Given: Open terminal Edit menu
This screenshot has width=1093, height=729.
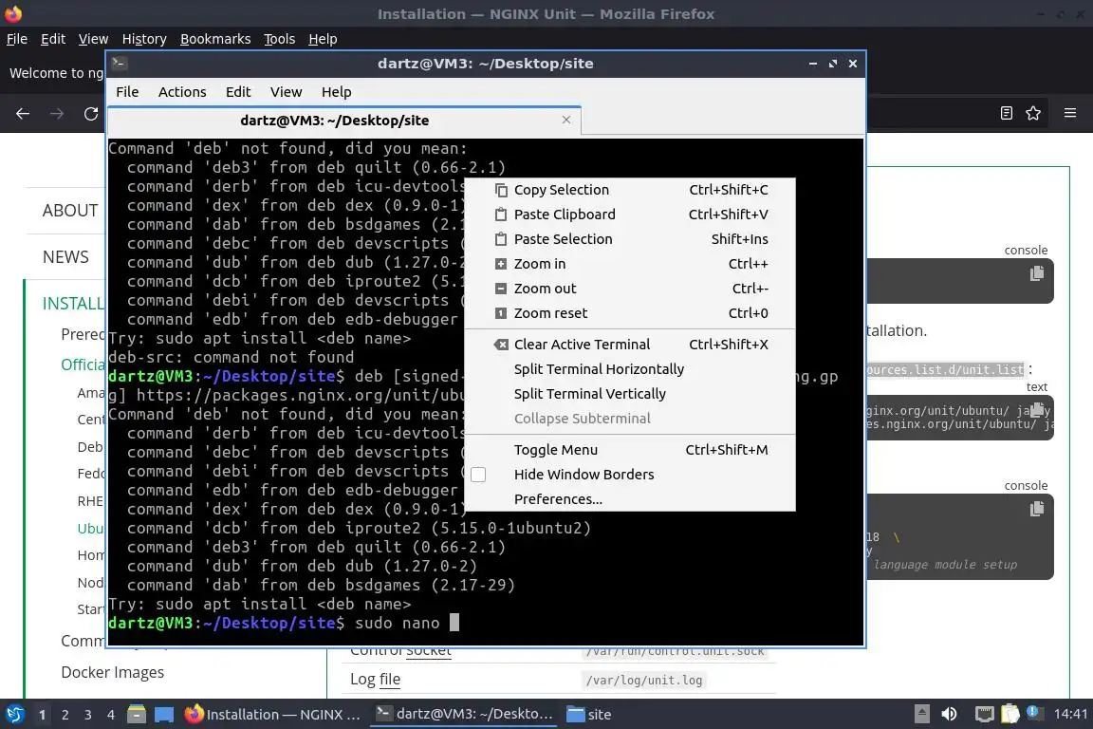Looking at the screenshot, I should point(238,92).
